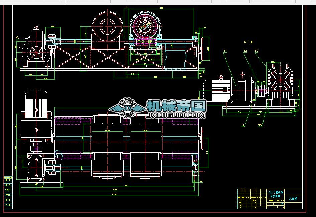This screenshot has width=316, height=217.
Task: Select the part number 52 callout
Action: point(245,51)
